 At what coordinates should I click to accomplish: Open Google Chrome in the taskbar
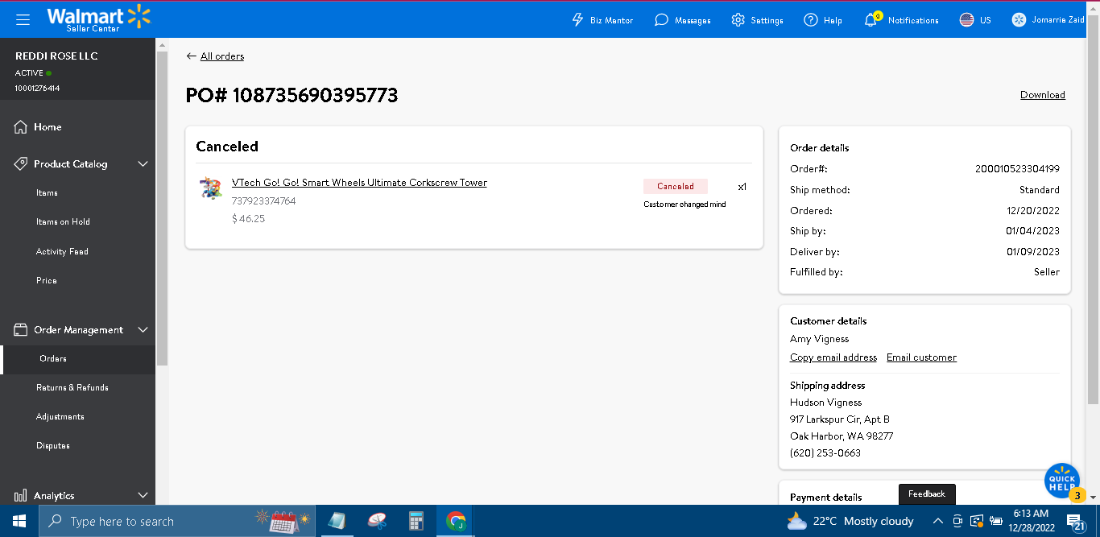(456, 521)
